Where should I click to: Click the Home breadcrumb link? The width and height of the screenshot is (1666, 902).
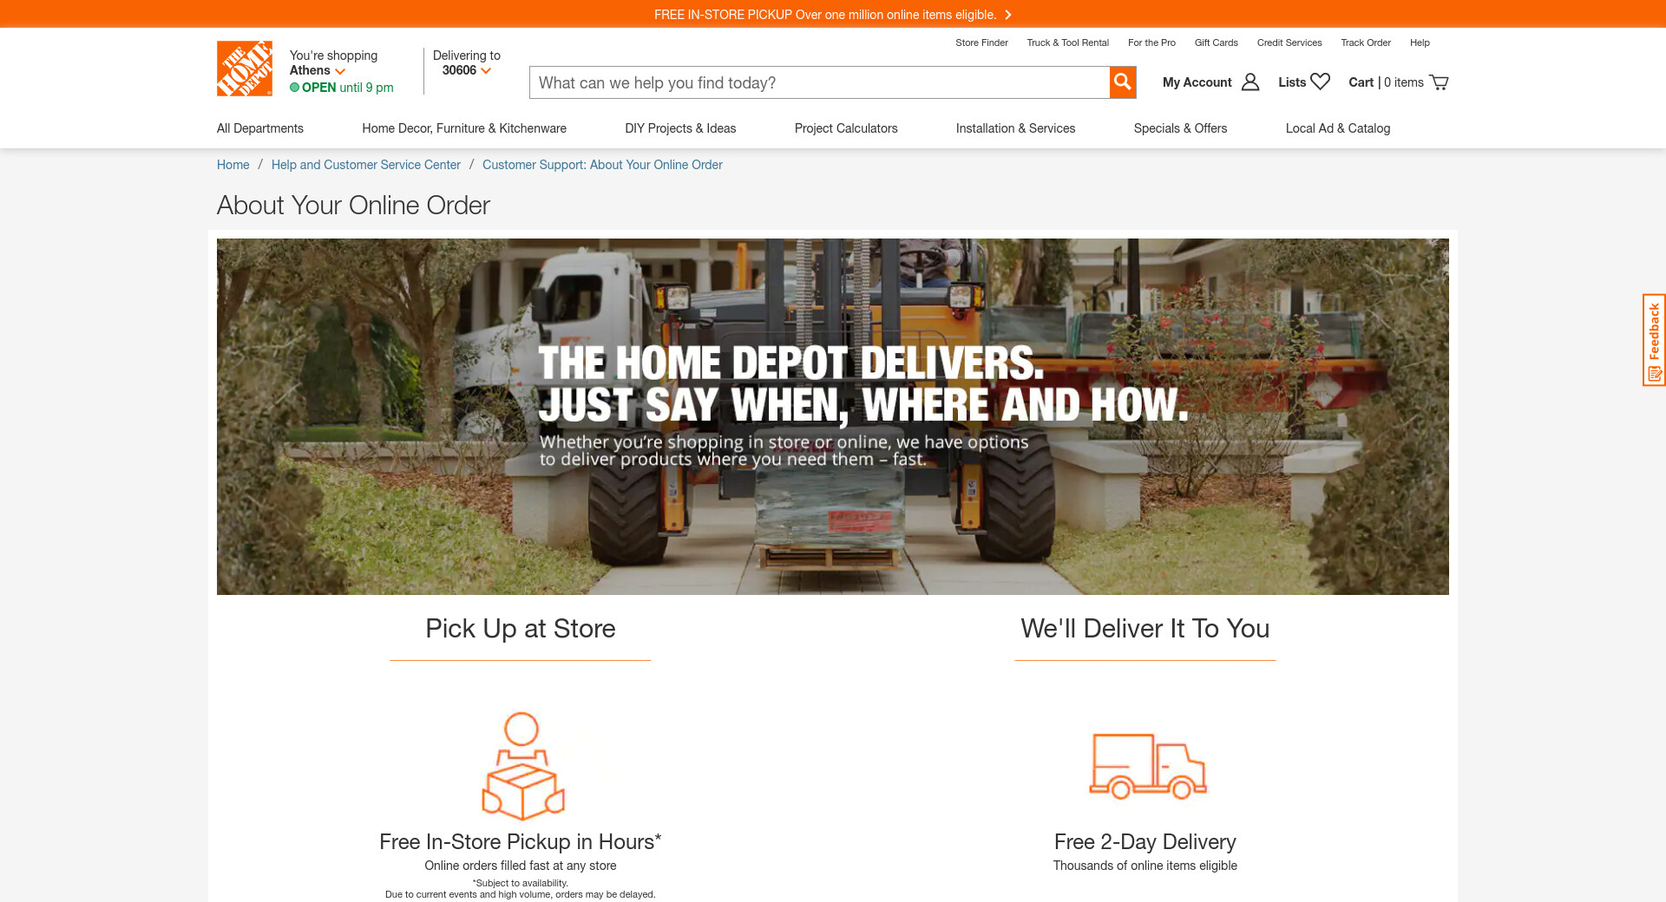point(233,165)
